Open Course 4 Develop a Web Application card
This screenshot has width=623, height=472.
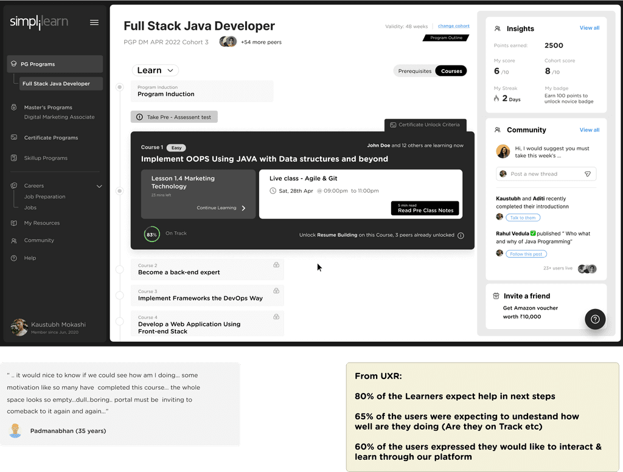point(207,324)
